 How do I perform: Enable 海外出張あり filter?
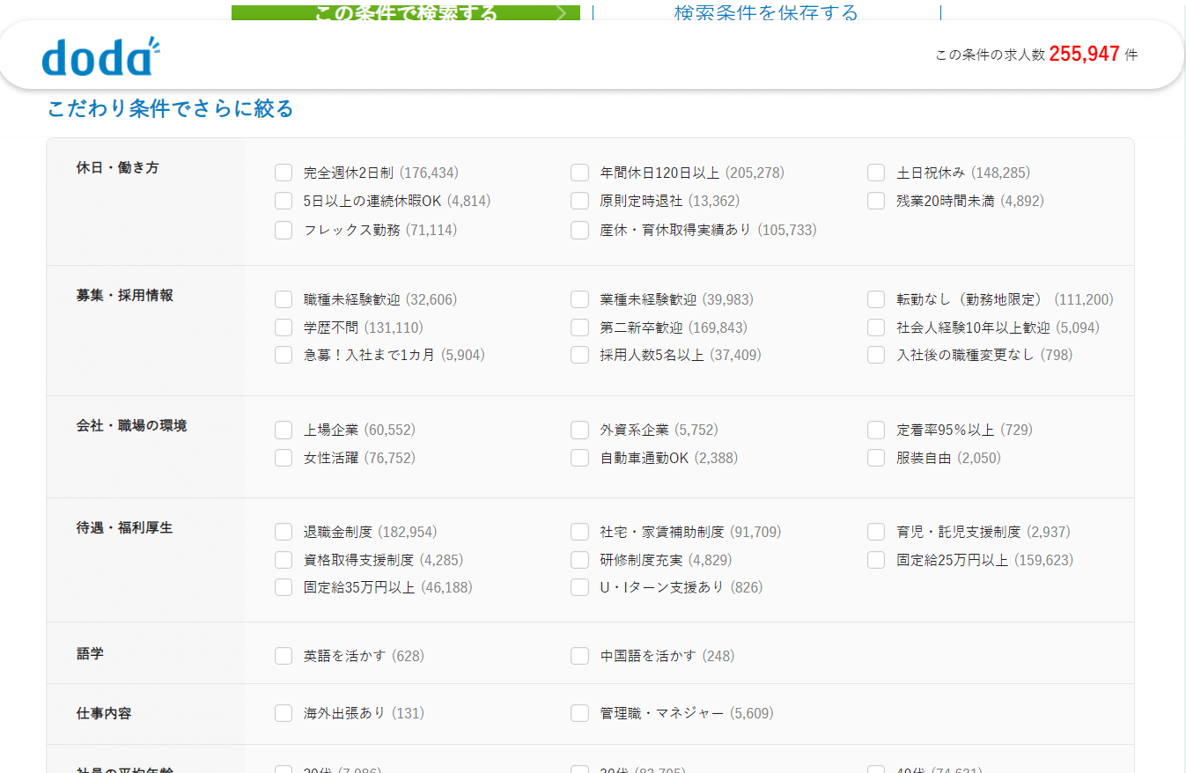pos(284,713)
